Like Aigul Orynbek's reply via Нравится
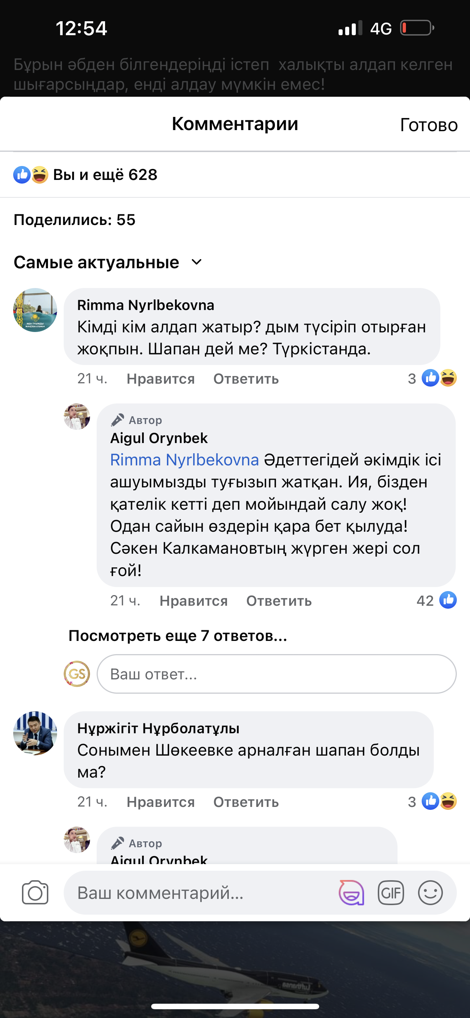Viewport: 470px width, 1018px height. tap(193, 601)
